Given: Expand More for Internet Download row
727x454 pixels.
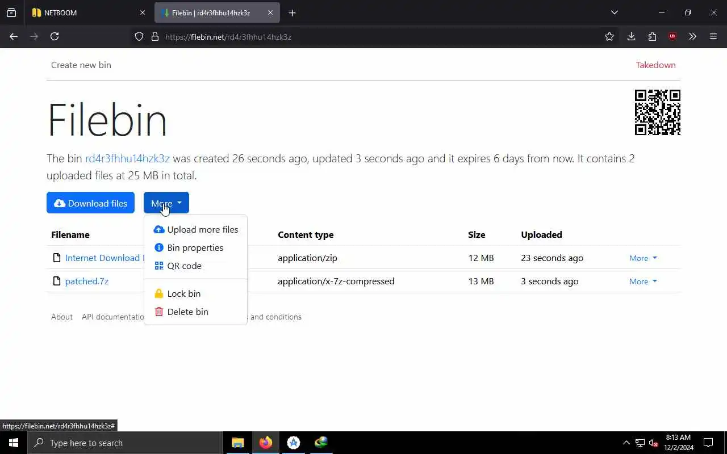Looking at the screenshot, I should pos(643,258).
